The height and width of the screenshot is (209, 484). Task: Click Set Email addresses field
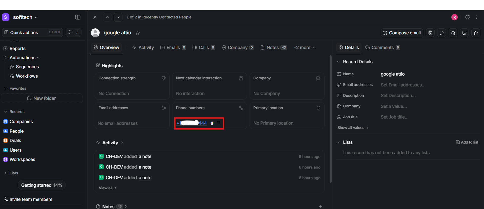[x=403, y=85]
